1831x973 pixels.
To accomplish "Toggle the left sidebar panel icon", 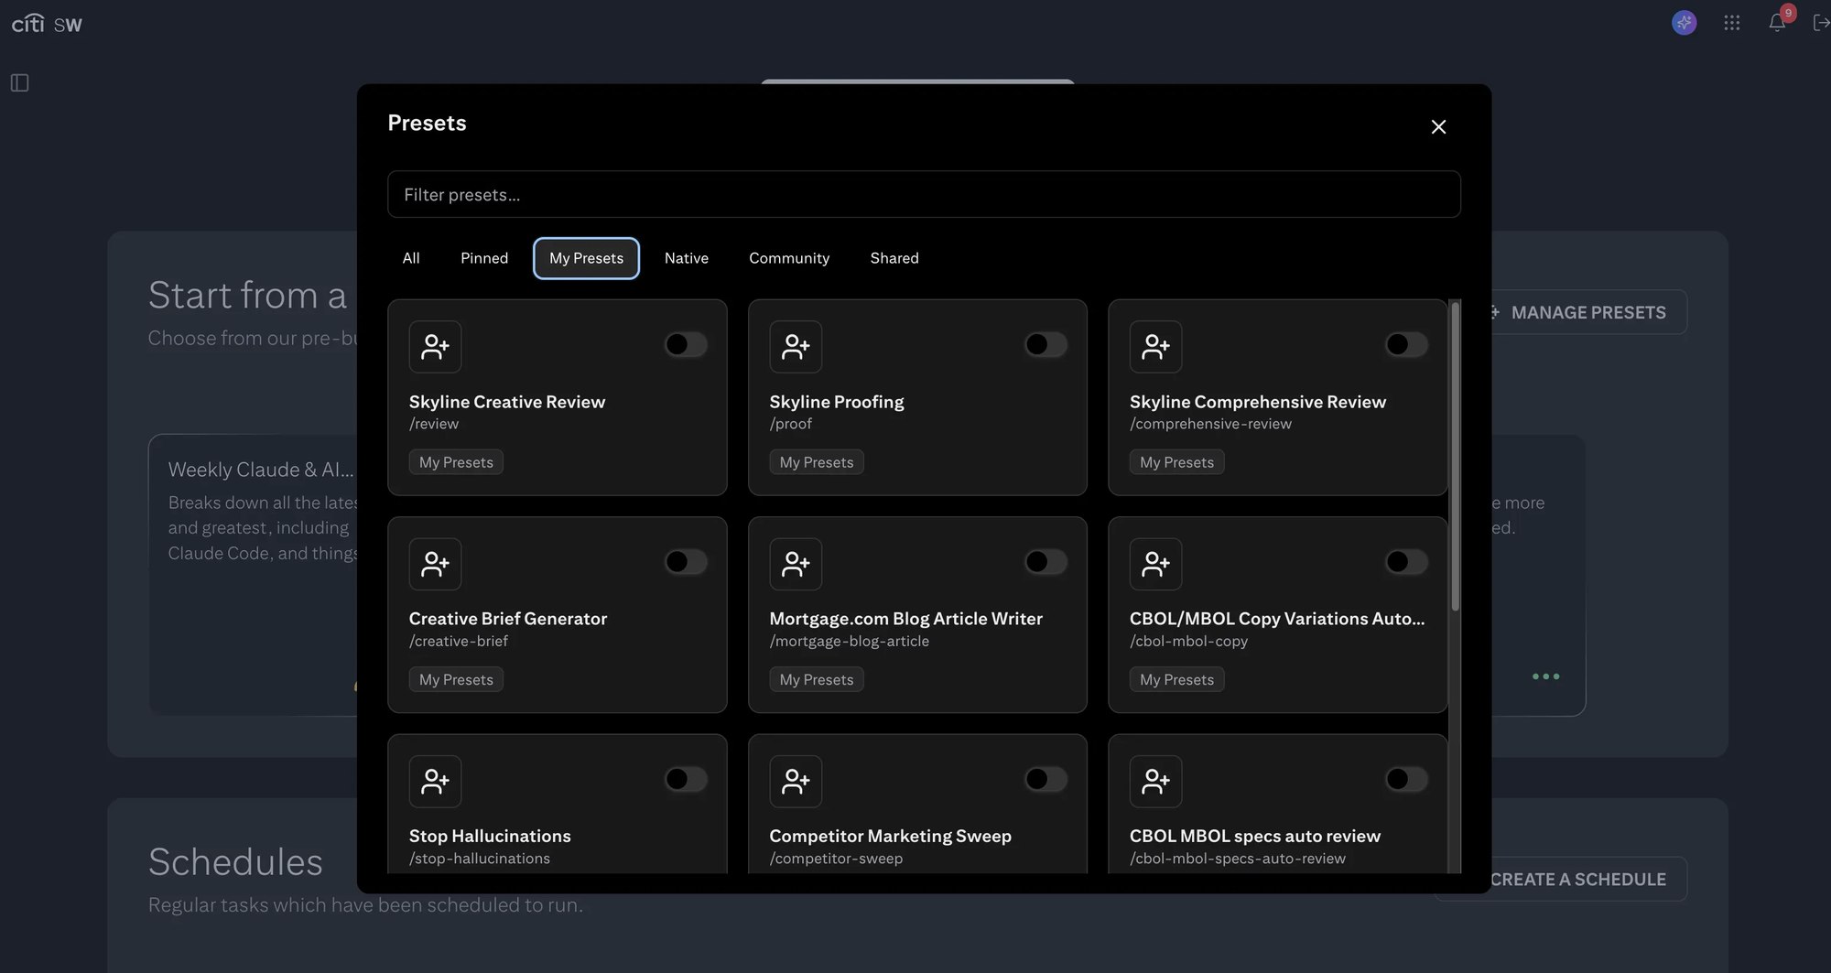I will tap(19, 83).
